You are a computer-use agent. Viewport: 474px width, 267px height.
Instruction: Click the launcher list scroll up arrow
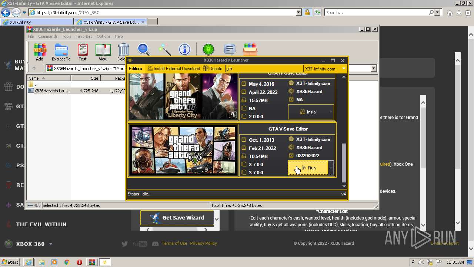(x=344, y=77)
